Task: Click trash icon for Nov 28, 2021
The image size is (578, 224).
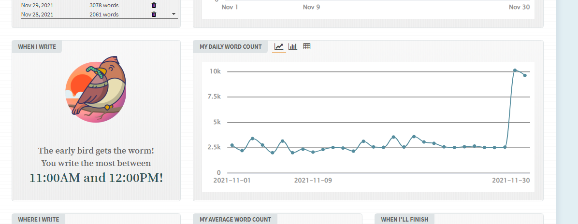Action: pos(154,14)
